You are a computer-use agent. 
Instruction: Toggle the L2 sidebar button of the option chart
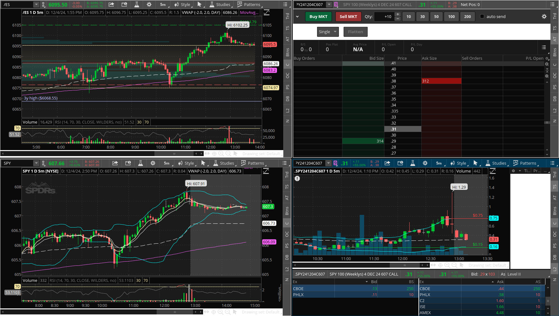[555, 269]
